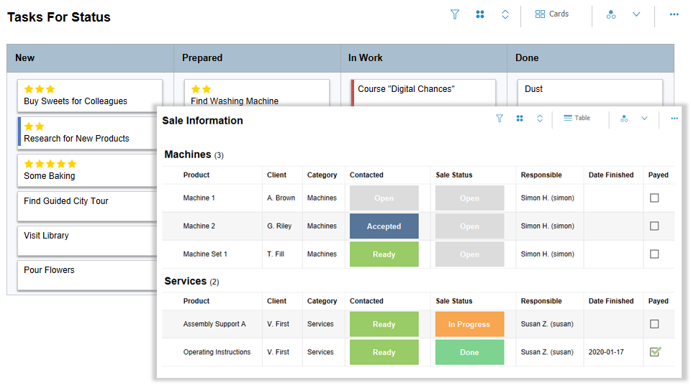
Task: Click the four-dots grouping icon in Sale Information
Action: pyautogui.click(x=520, y=119)
